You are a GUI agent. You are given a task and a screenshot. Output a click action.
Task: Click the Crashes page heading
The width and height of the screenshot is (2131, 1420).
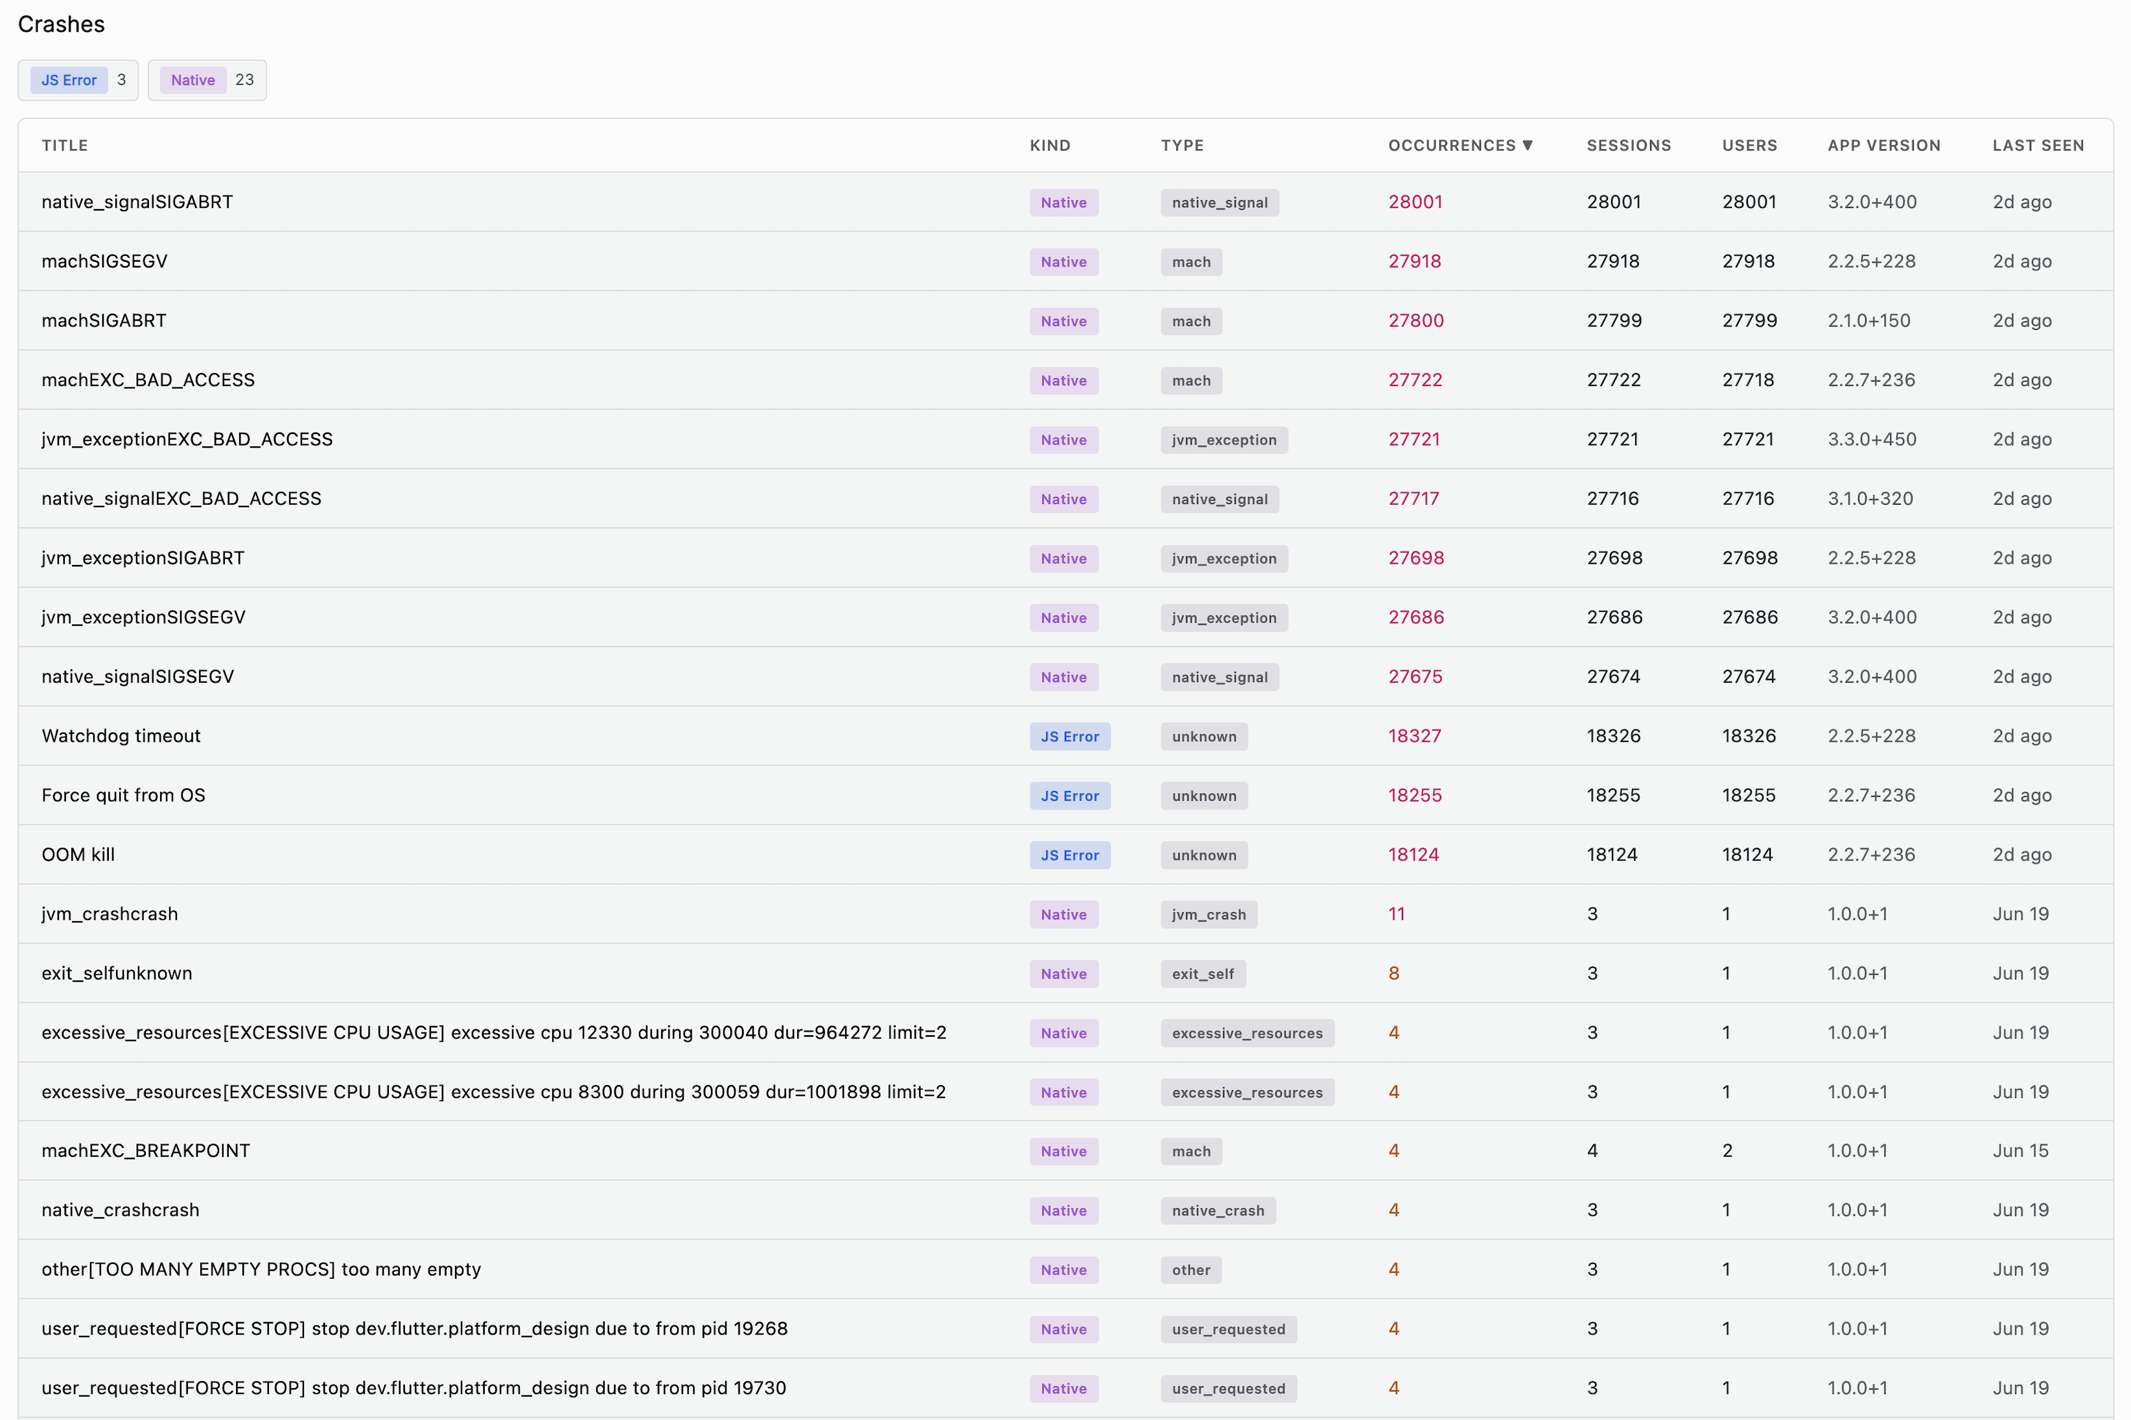click(x=62, y=25)
